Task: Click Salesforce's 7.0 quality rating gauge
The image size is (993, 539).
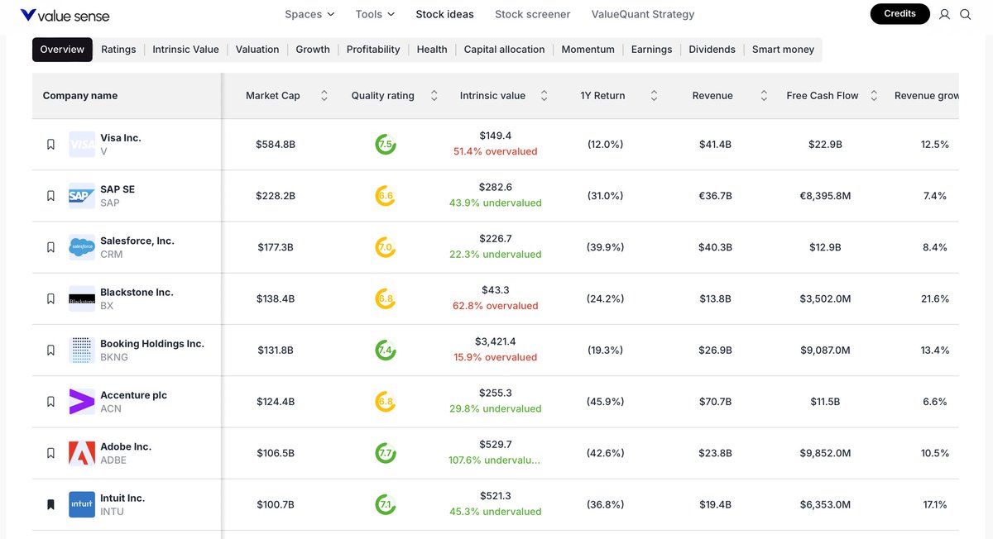Action: coord(386,247)
